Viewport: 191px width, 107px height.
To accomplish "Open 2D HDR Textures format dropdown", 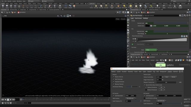I will coord(131,98).
